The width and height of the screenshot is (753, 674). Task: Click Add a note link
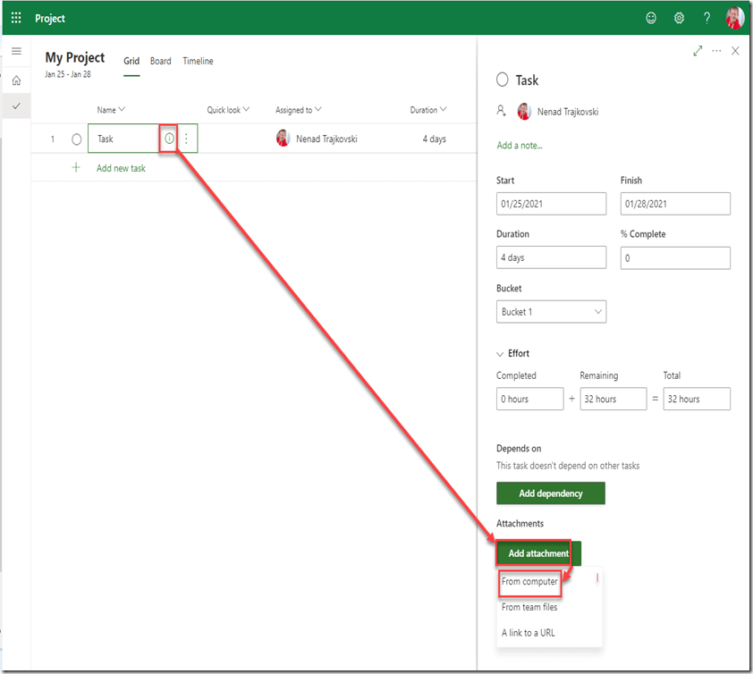pyautogui.click(x=520, y=145)
